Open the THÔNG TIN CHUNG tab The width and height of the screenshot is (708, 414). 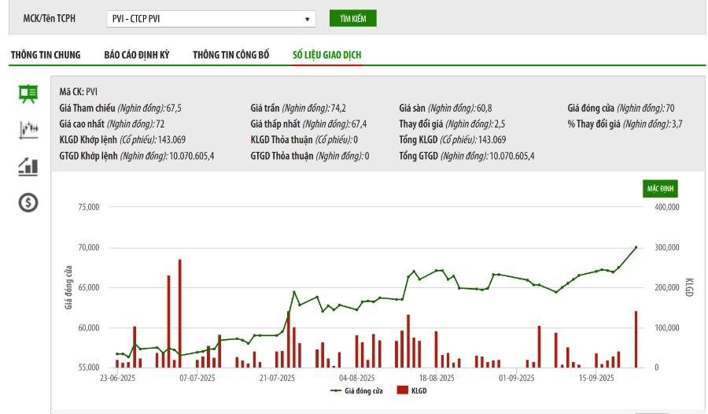(x=46, y=55)
